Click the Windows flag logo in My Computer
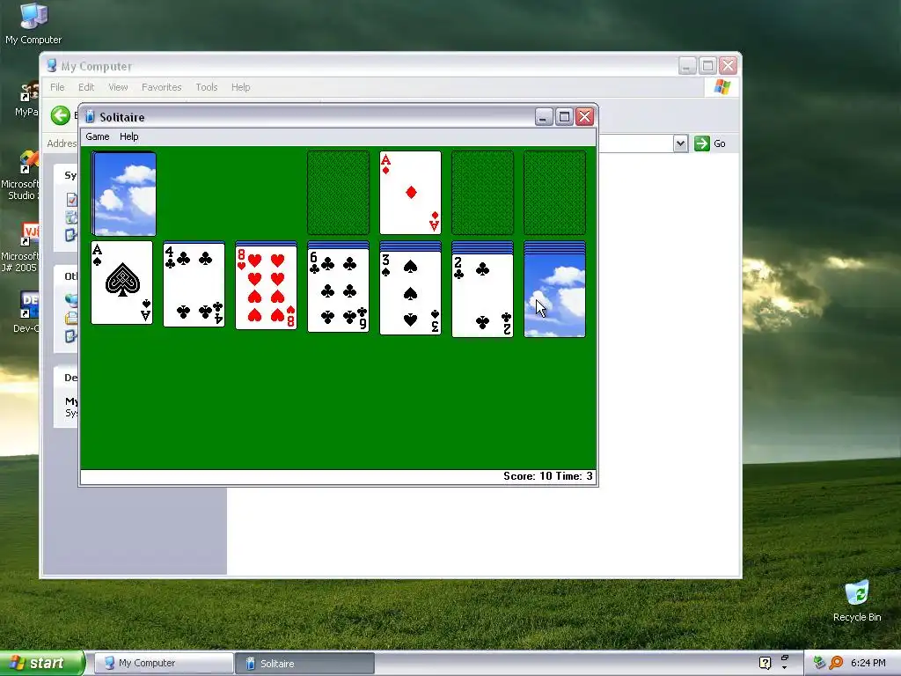Image resolution: width=901 pixels, height=676 pixels. coord(722,87)
